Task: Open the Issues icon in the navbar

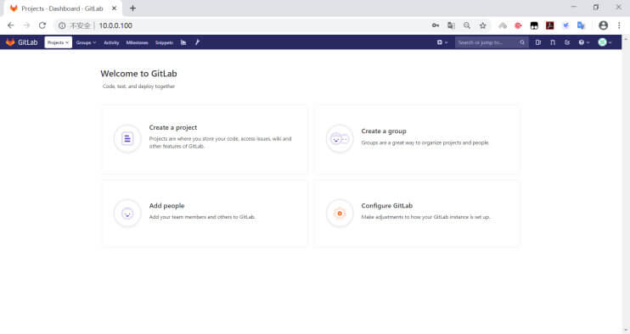Action: (538, 42)
